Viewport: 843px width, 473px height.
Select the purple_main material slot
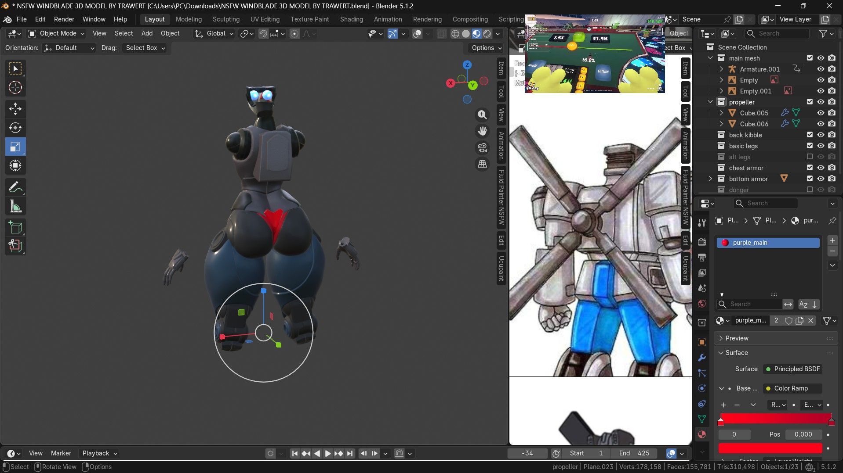pyautogui.click(x=768, y=243)
